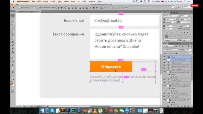Open the Filter menu
203x114 pixels.
click(73, 1)
